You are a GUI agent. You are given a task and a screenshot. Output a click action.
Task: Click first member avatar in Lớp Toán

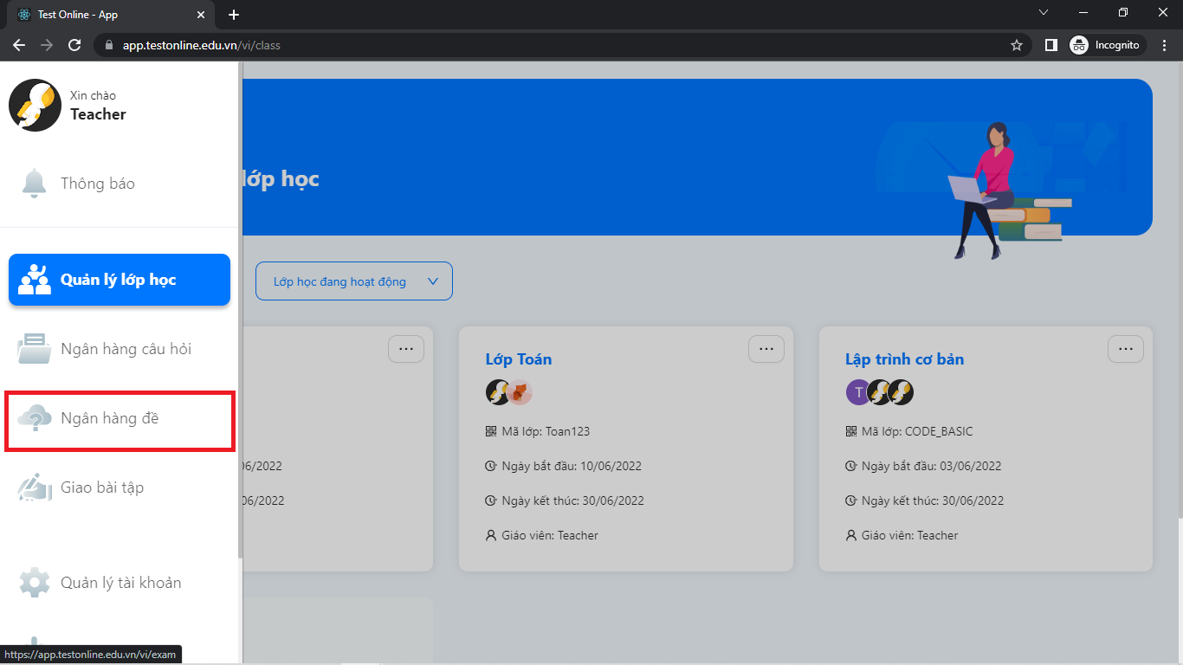[498, 392]
